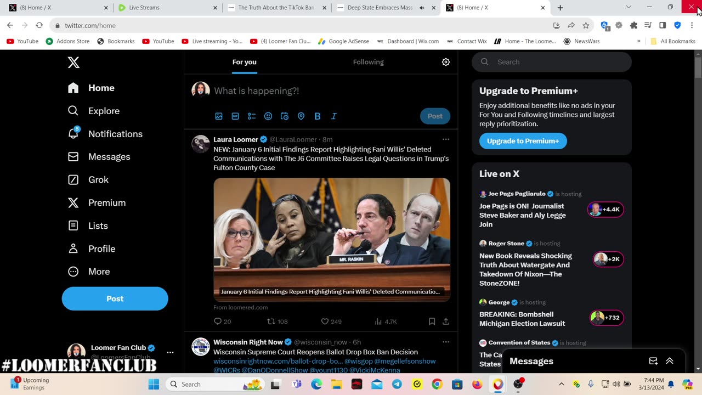Click the blue Post button in sidebar

coord(115,298)
